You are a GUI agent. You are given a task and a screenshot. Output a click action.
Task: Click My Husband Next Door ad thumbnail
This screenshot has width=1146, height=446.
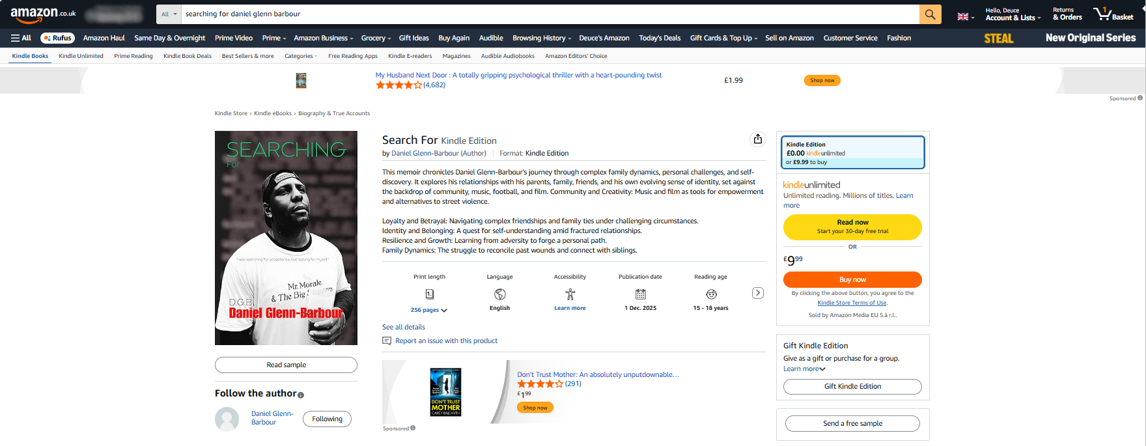301,80
